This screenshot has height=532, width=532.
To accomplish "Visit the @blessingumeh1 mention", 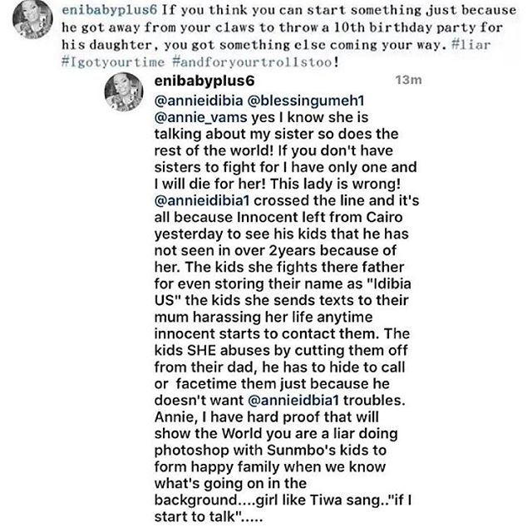I will tap(306, 101).
